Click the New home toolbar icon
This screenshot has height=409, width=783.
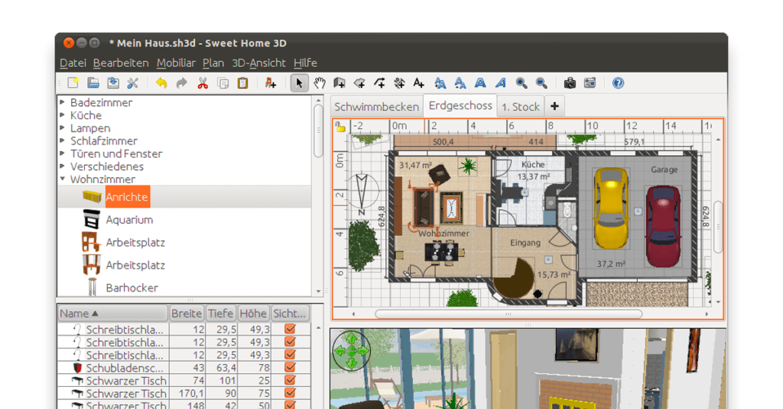coord(73,82)
